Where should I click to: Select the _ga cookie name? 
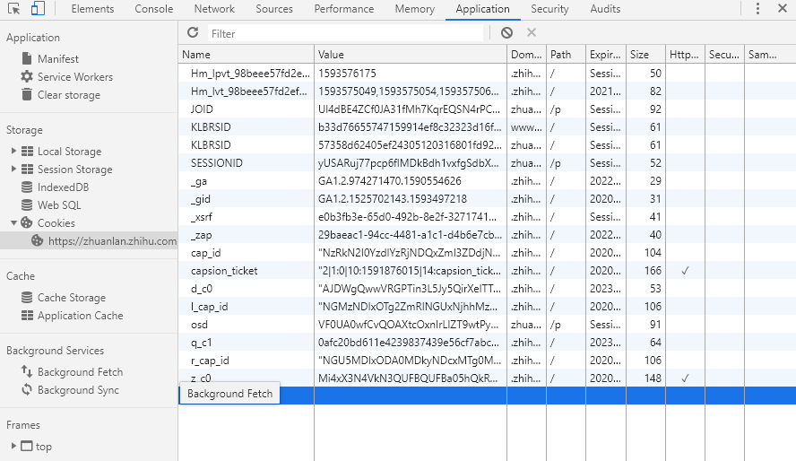point(199,181)
